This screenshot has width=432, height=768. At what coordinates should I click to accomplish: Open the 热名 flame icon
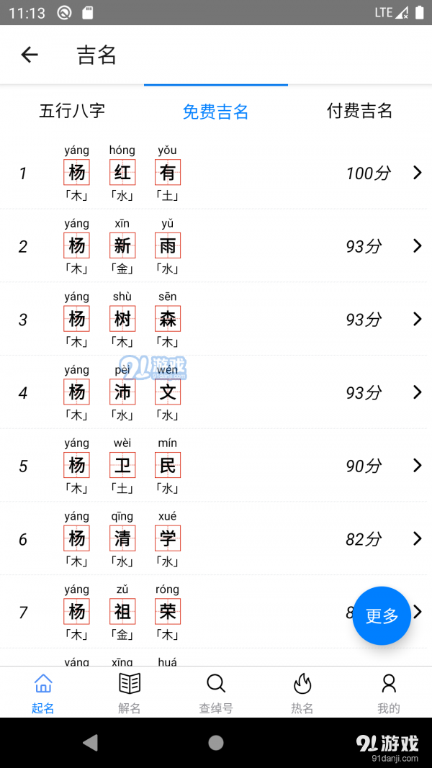tap(302, 684)
